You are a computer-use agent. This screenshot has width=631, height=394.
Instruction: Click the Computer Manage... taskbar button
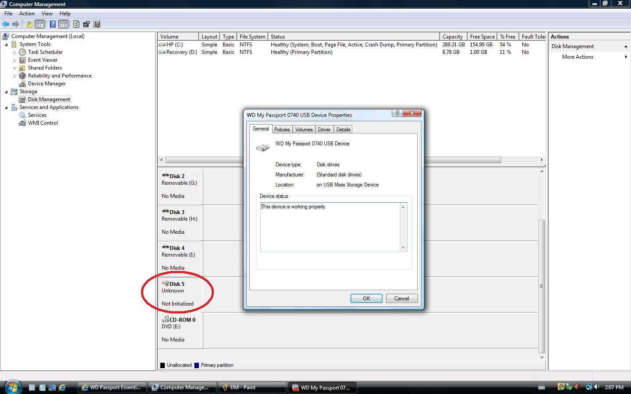[x=182, y=387]
